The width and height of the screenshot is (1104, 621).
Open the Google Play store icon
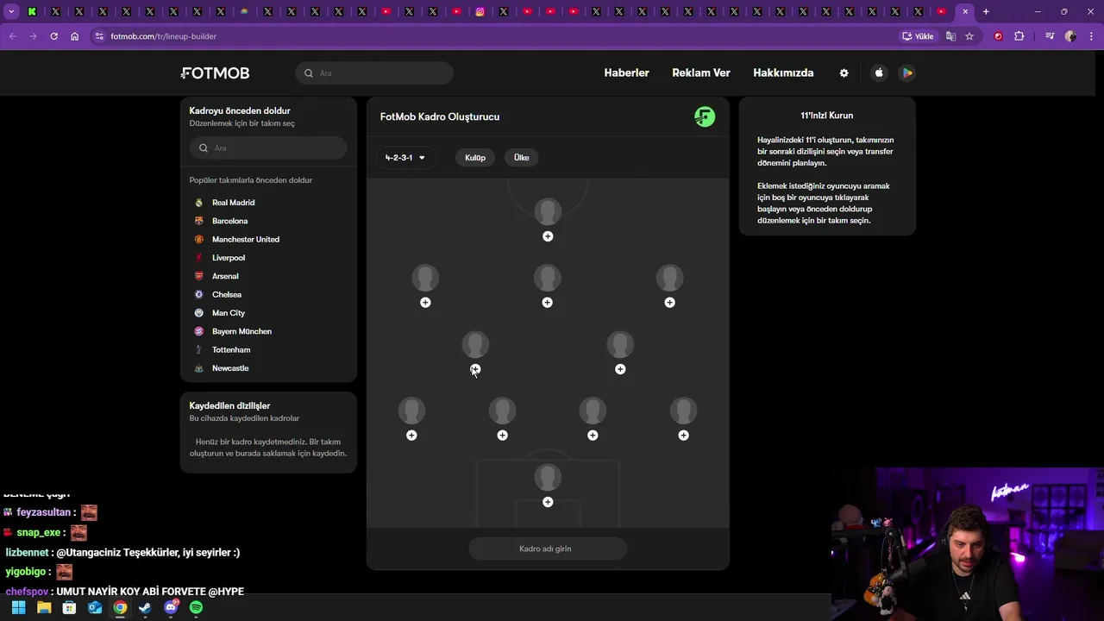point(907,73)
